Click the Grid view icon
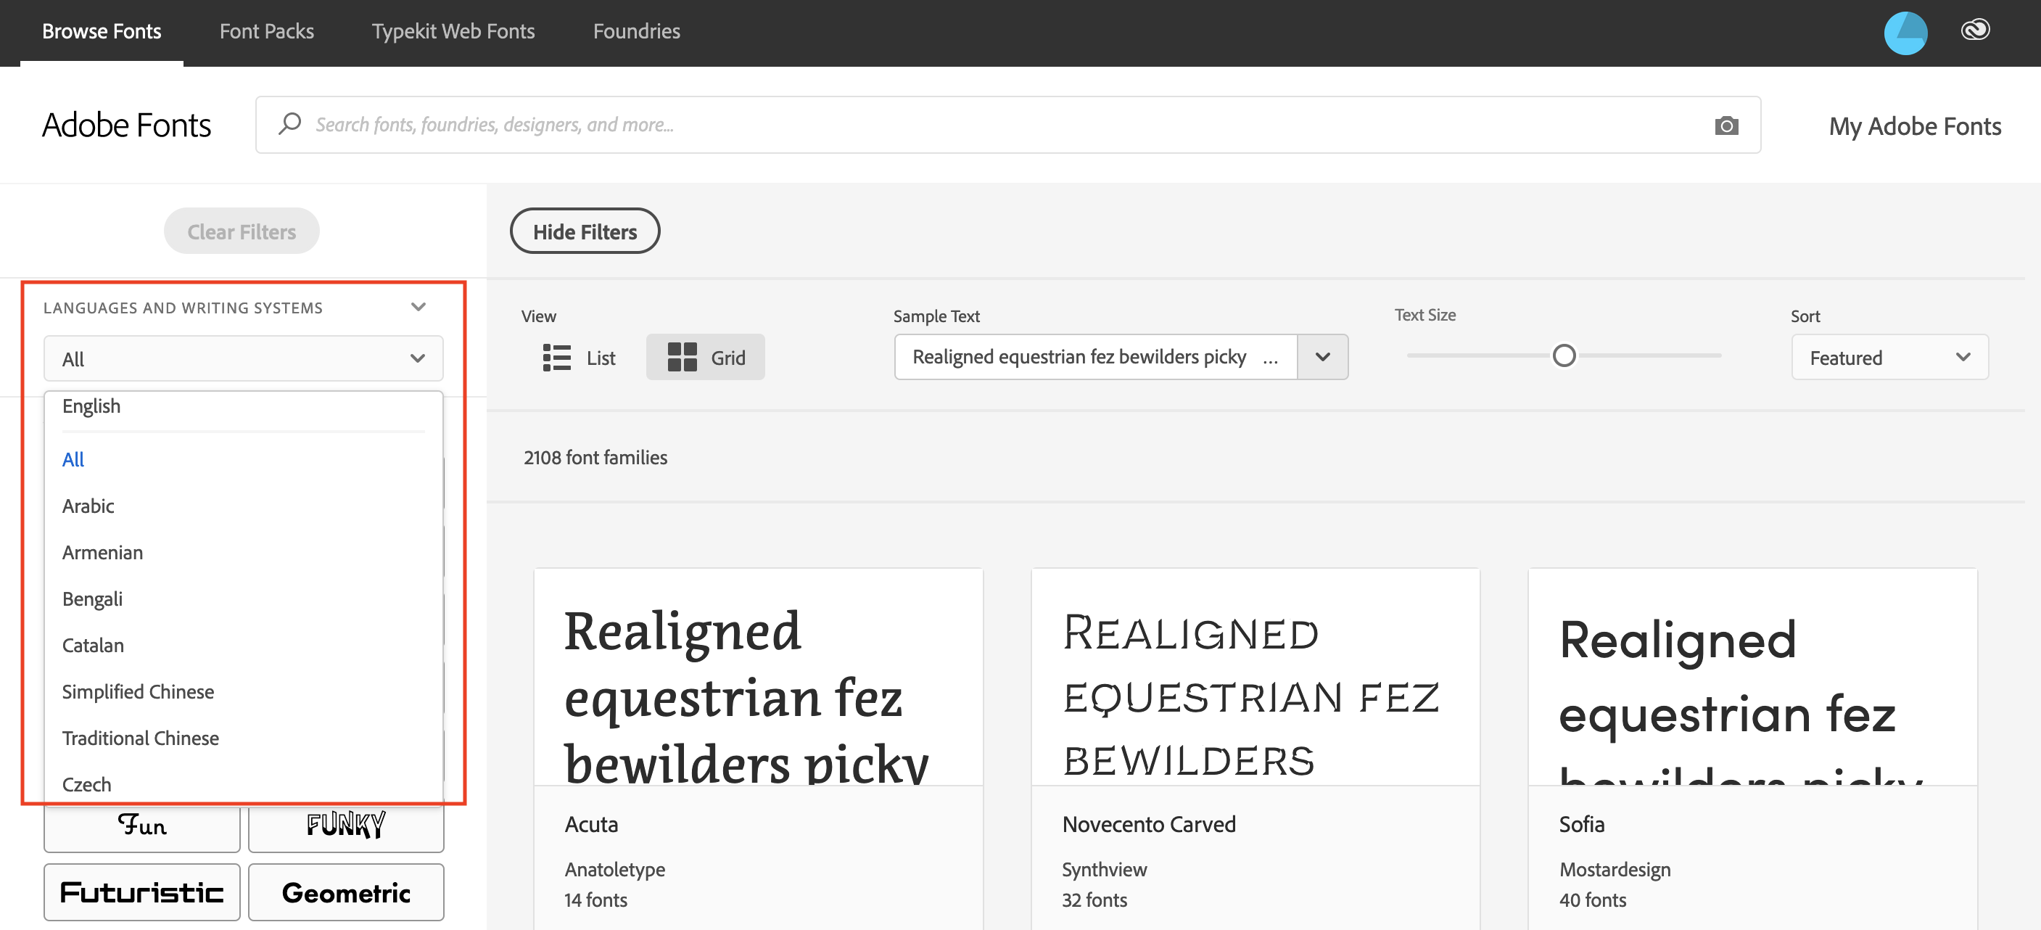This screenshot has height=930, width=2041. click(x=681, y=355)
